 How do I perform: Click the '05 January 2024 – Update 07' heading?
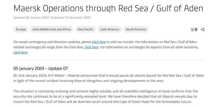point(40,69)
